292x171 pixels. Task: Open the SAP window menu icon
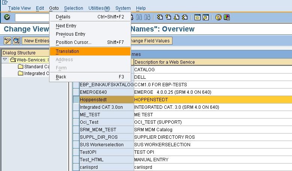tap(5, 2)
